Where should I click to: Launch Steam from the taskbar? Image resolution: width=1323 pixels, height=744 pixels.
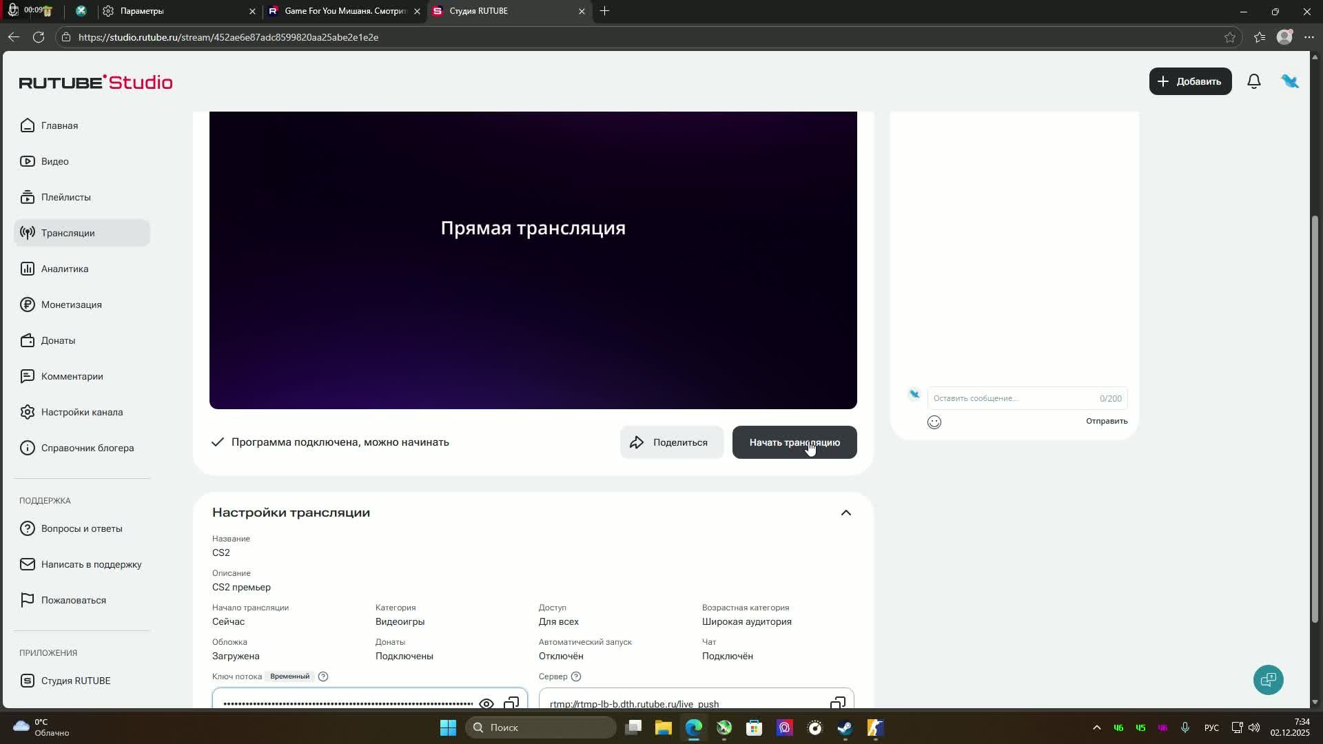click(x=845, y=727)
